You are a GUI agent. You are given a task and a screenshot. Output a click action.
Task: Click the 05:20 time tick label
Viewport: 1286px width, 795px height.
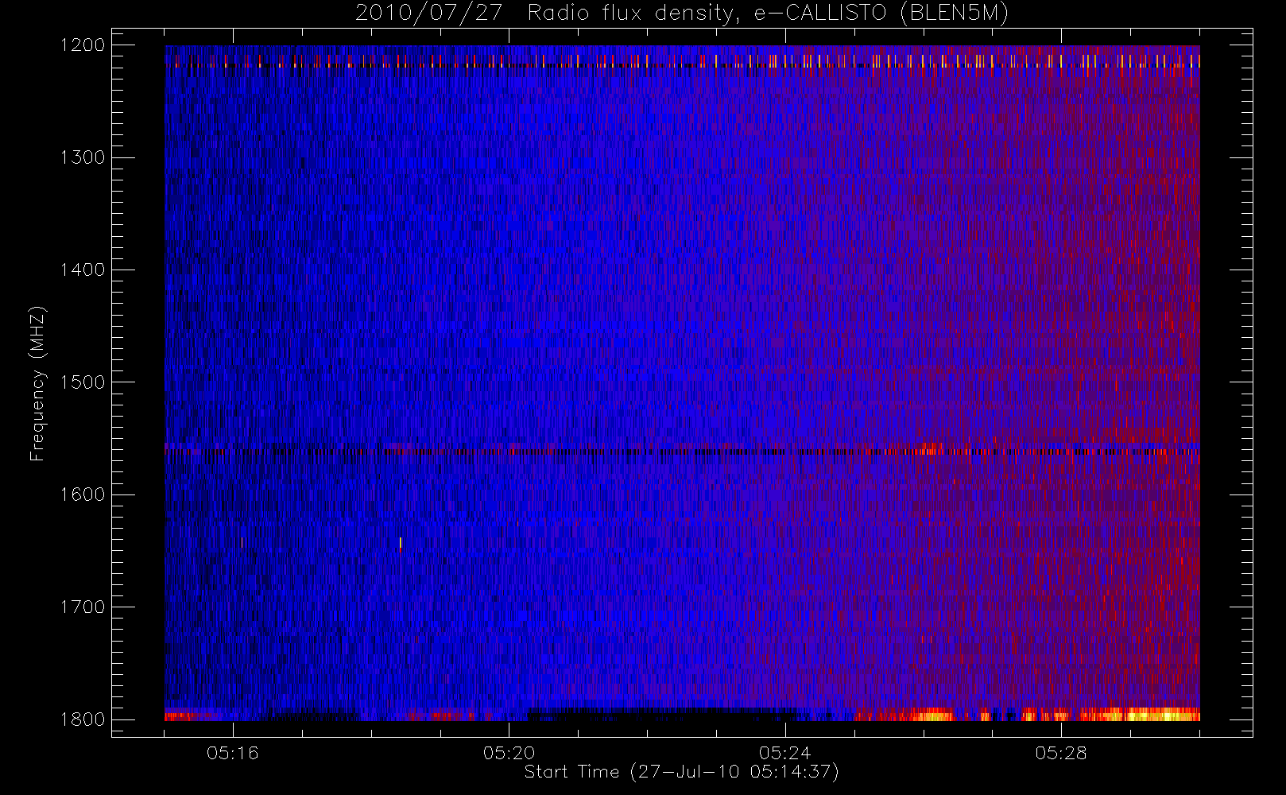pyautogui.click(x=509, y=753)
